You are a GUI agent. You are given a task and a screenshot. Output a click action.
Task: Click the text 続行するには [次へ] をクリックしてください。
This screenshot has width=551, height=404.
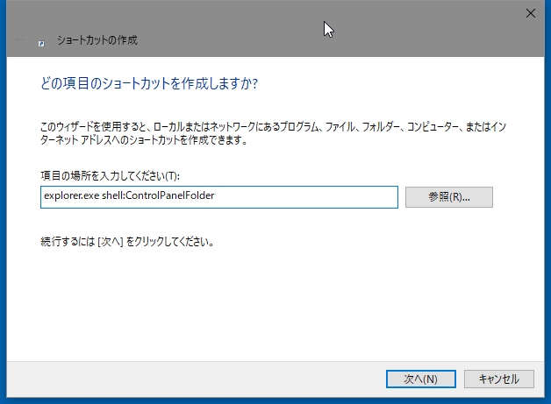pos(127,242)
